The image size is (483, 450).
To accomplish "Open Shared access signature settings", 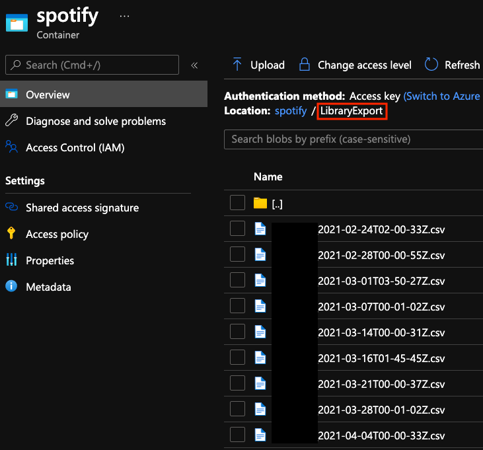I will pos(82,208).
